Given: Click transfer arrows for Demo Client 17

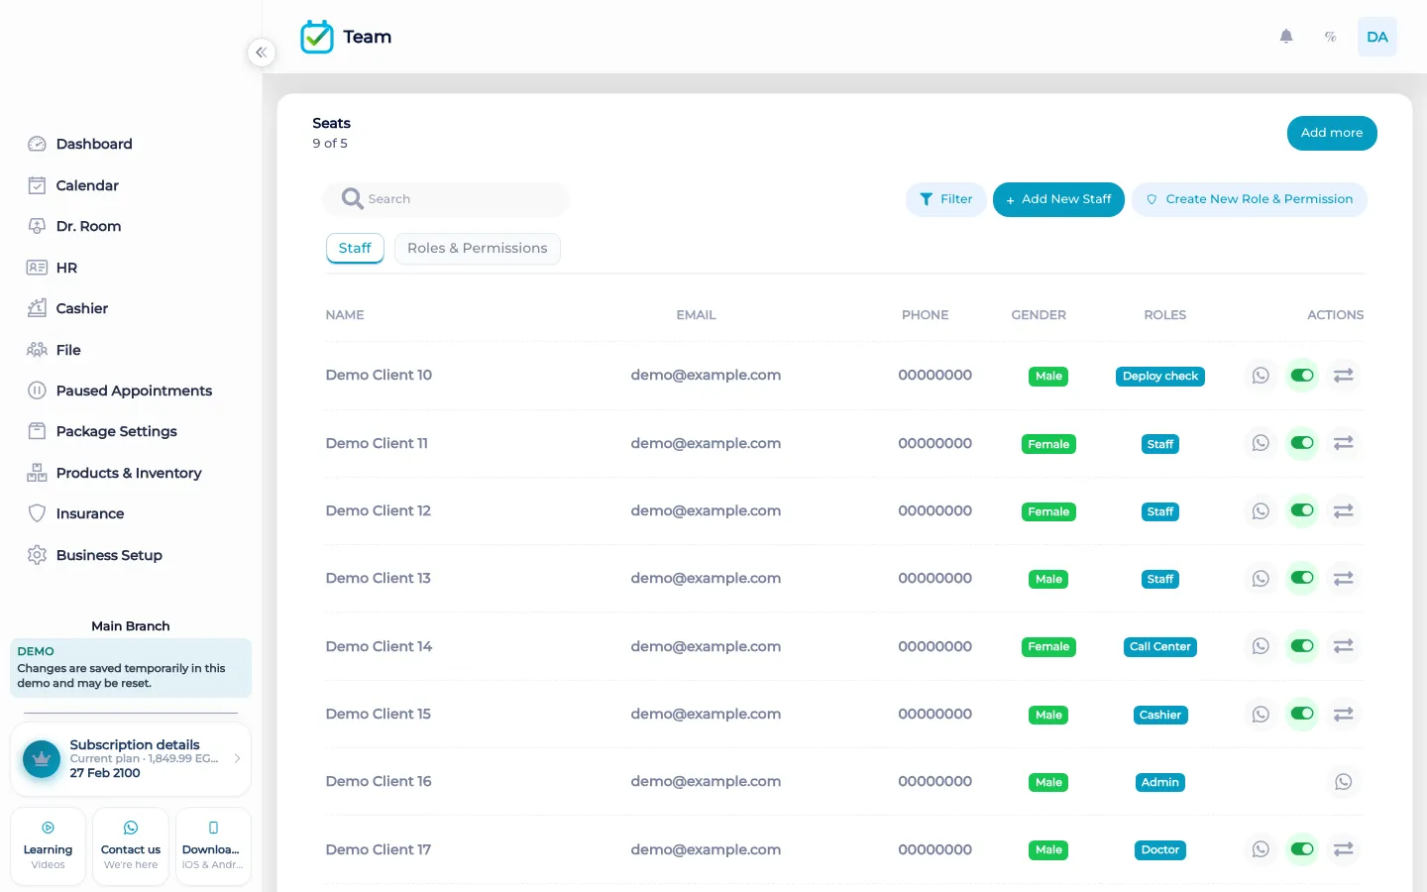Looking at the screenshot, I should (x=1344, y=849).
